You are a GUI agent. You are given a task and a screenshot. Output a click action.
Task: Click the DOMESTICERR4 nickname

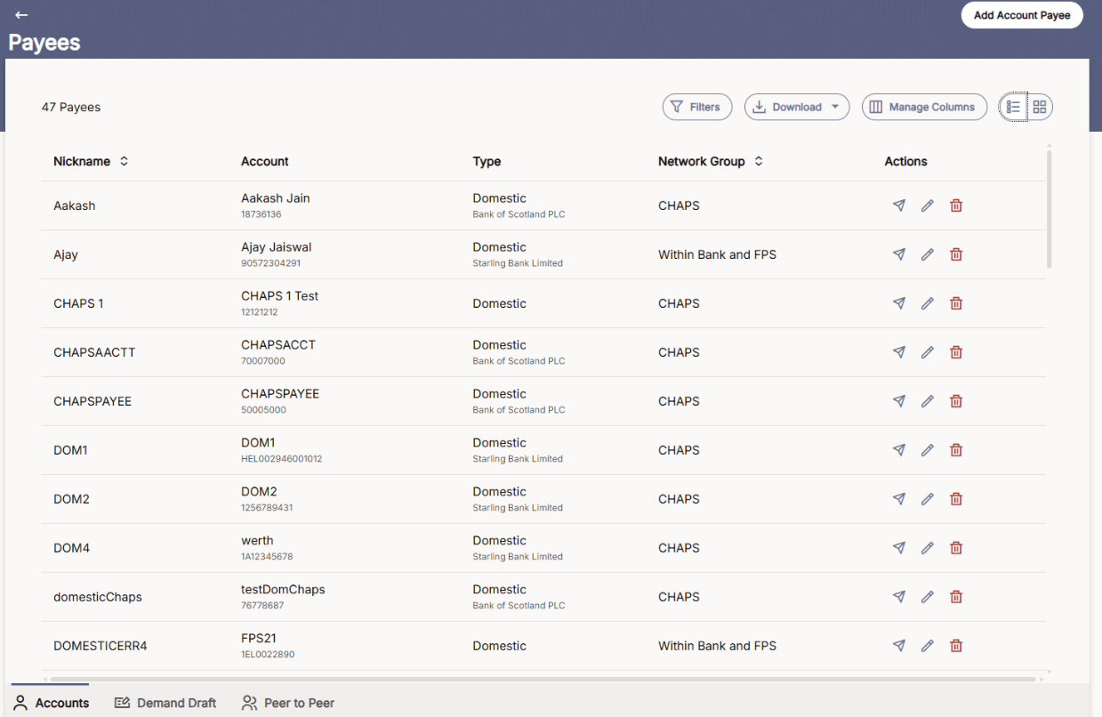(x=101, y=646)
